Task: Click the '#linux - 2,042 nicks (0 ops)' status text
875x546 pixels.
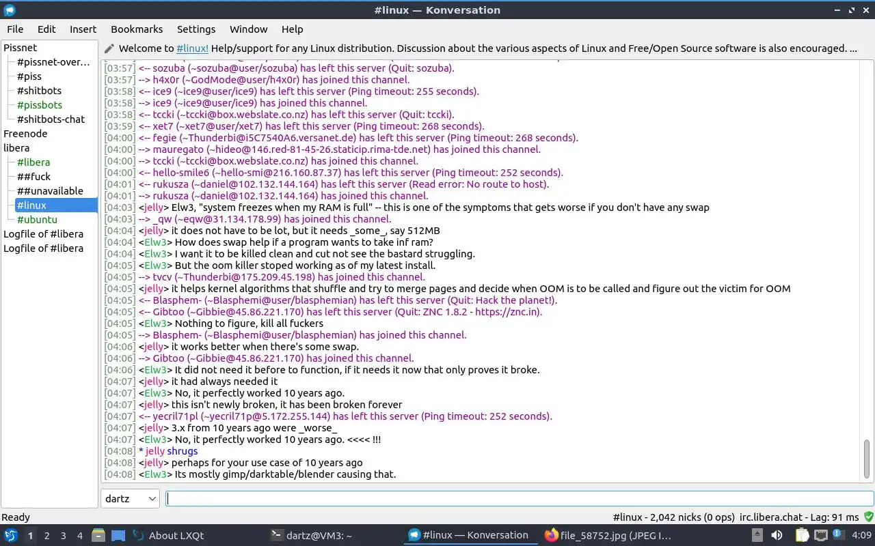Action: (673, 517)
